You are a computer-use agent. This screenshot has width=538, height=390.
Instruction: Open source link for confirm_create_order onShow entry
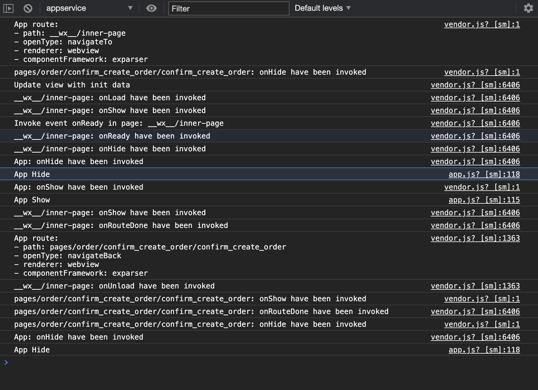482,299
